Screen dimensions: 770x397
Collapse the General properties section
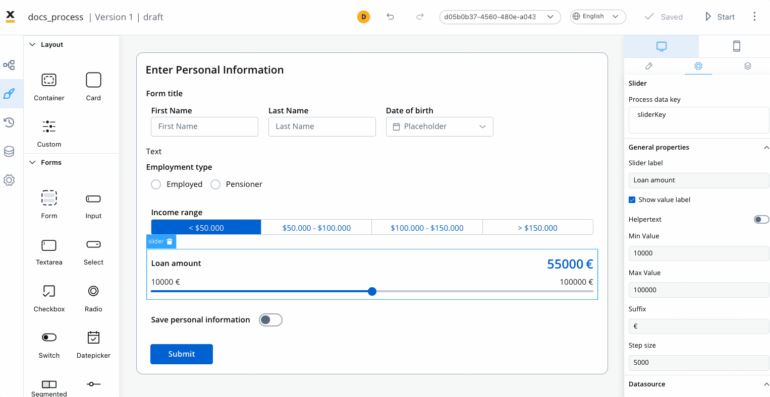click(x=766, y=148)
